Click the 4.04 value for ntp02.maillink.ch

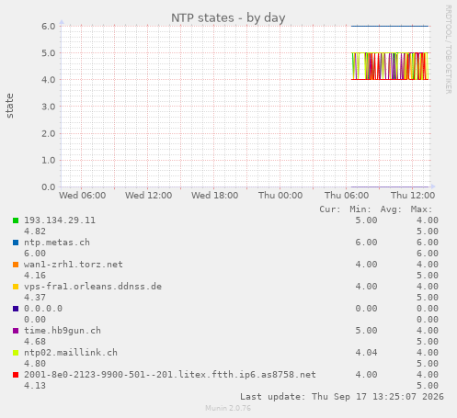click(366, 353)
